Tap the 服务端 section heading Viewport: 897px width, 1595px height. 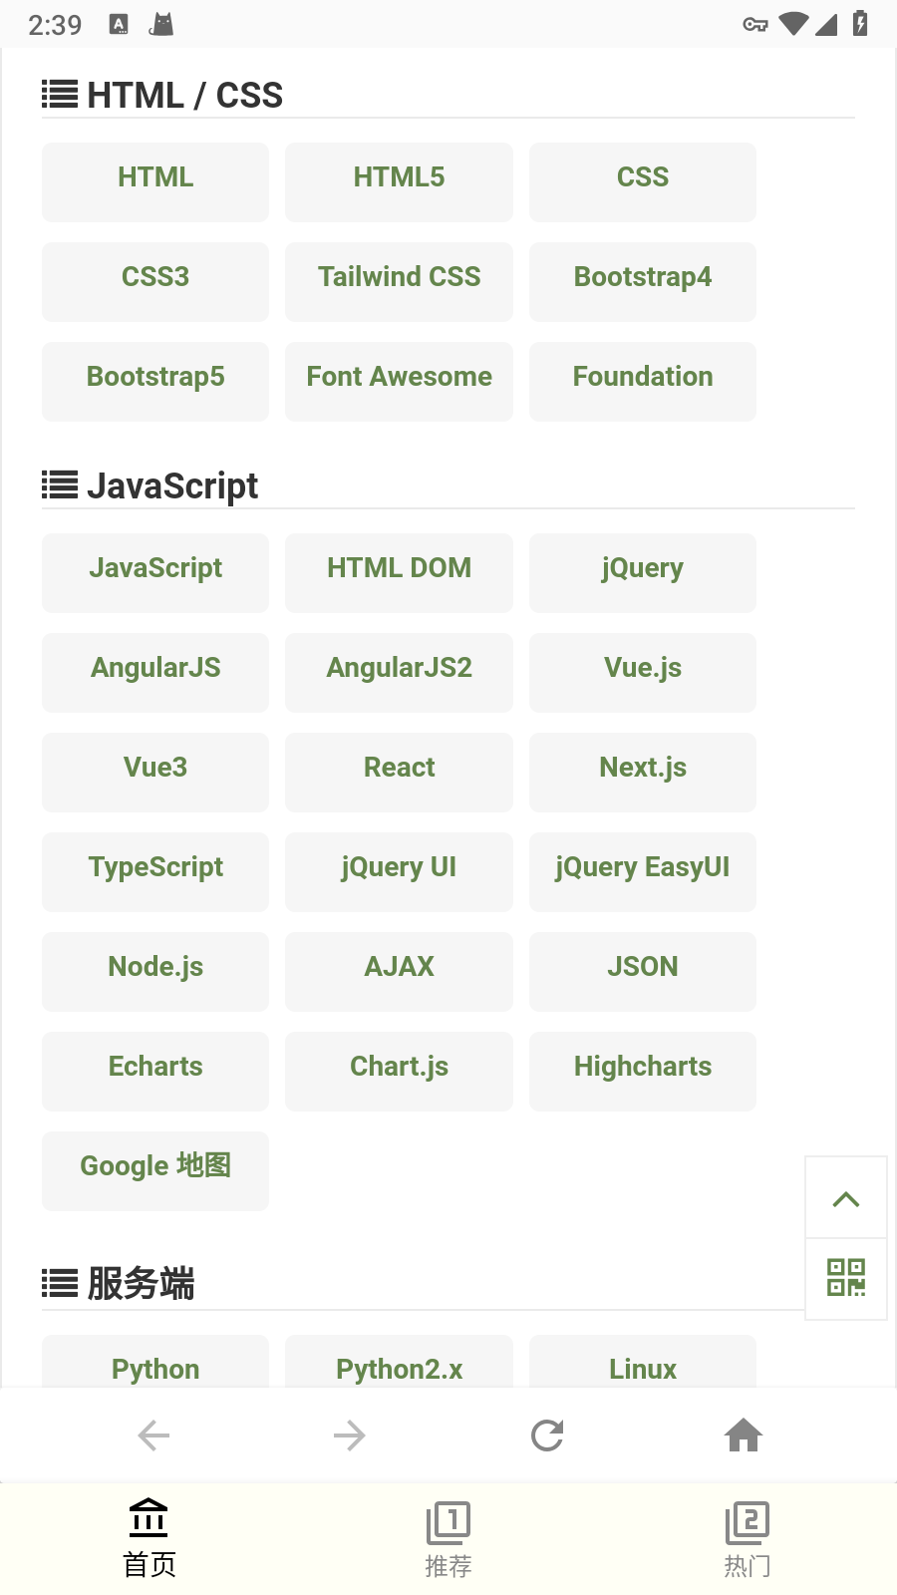tap(141, 1283)
